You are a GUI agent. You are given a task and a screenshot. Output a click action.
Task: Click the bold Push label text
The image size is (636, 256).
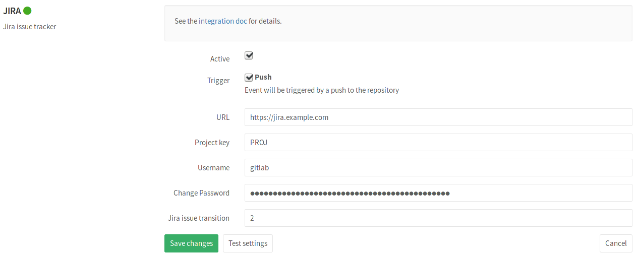coord(263,77)
